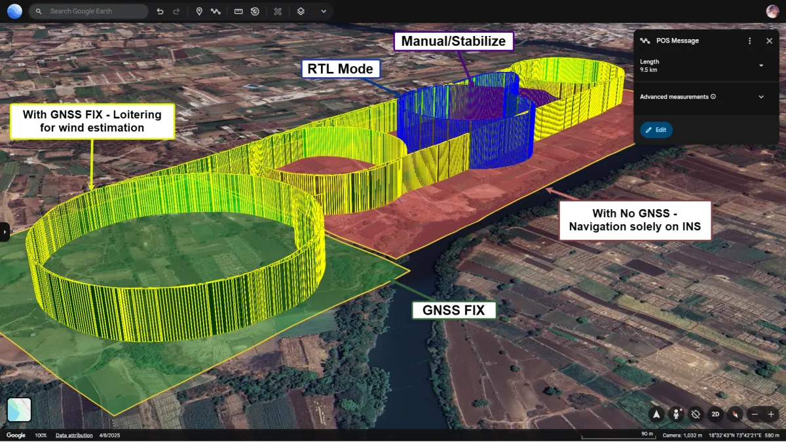Open the historical imagery tool
The width and height of the screenshot is (786, 442).
click(x=255, y=11)
